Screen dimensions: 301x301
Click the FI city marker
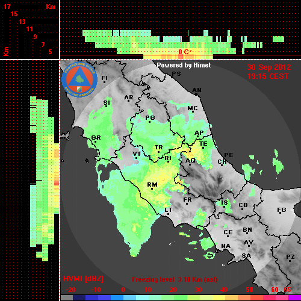pyautogui.click(x=104, y=82)
